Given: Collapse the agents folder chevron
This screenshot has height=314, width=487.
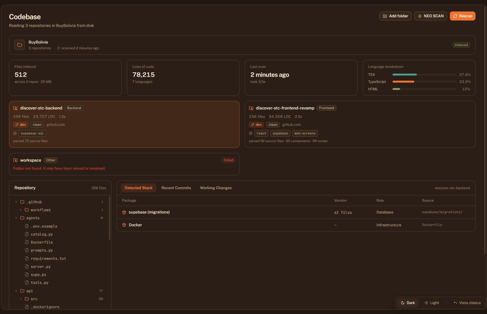Looking at the screenshot, I should (x=16, y=218).
